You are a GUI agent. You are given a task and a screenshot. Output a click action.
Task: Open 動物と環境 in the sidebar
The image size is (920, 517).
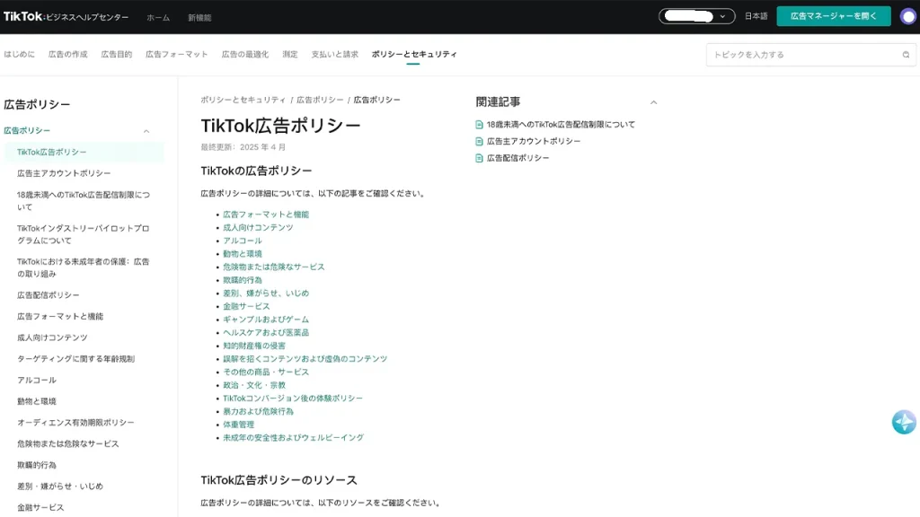tap(36, 401)
